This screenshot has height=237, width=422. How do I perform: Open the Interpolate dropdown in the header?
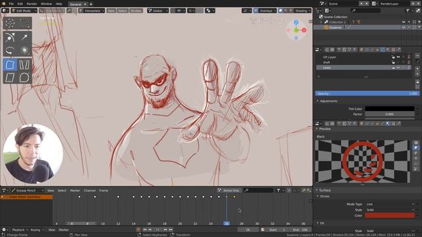92,11
